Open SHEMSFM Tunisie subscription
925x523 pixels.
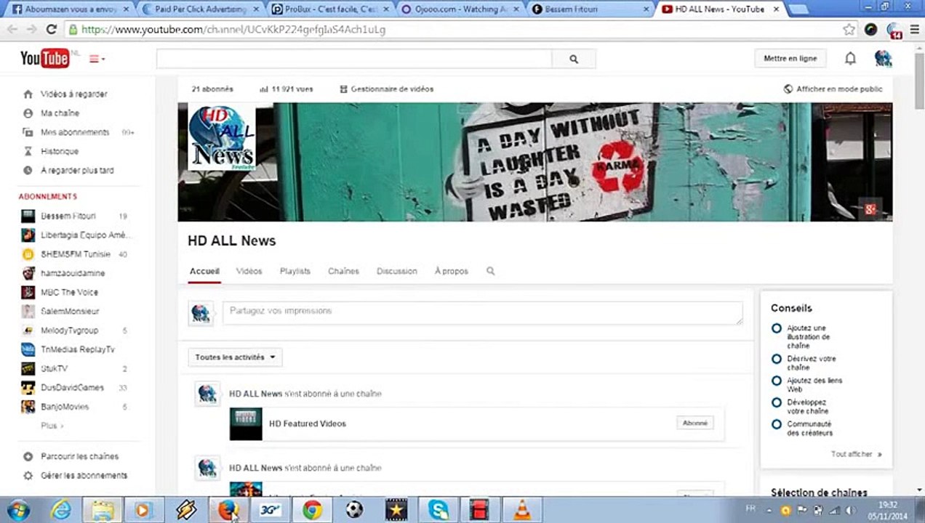[x=75, y=254]
